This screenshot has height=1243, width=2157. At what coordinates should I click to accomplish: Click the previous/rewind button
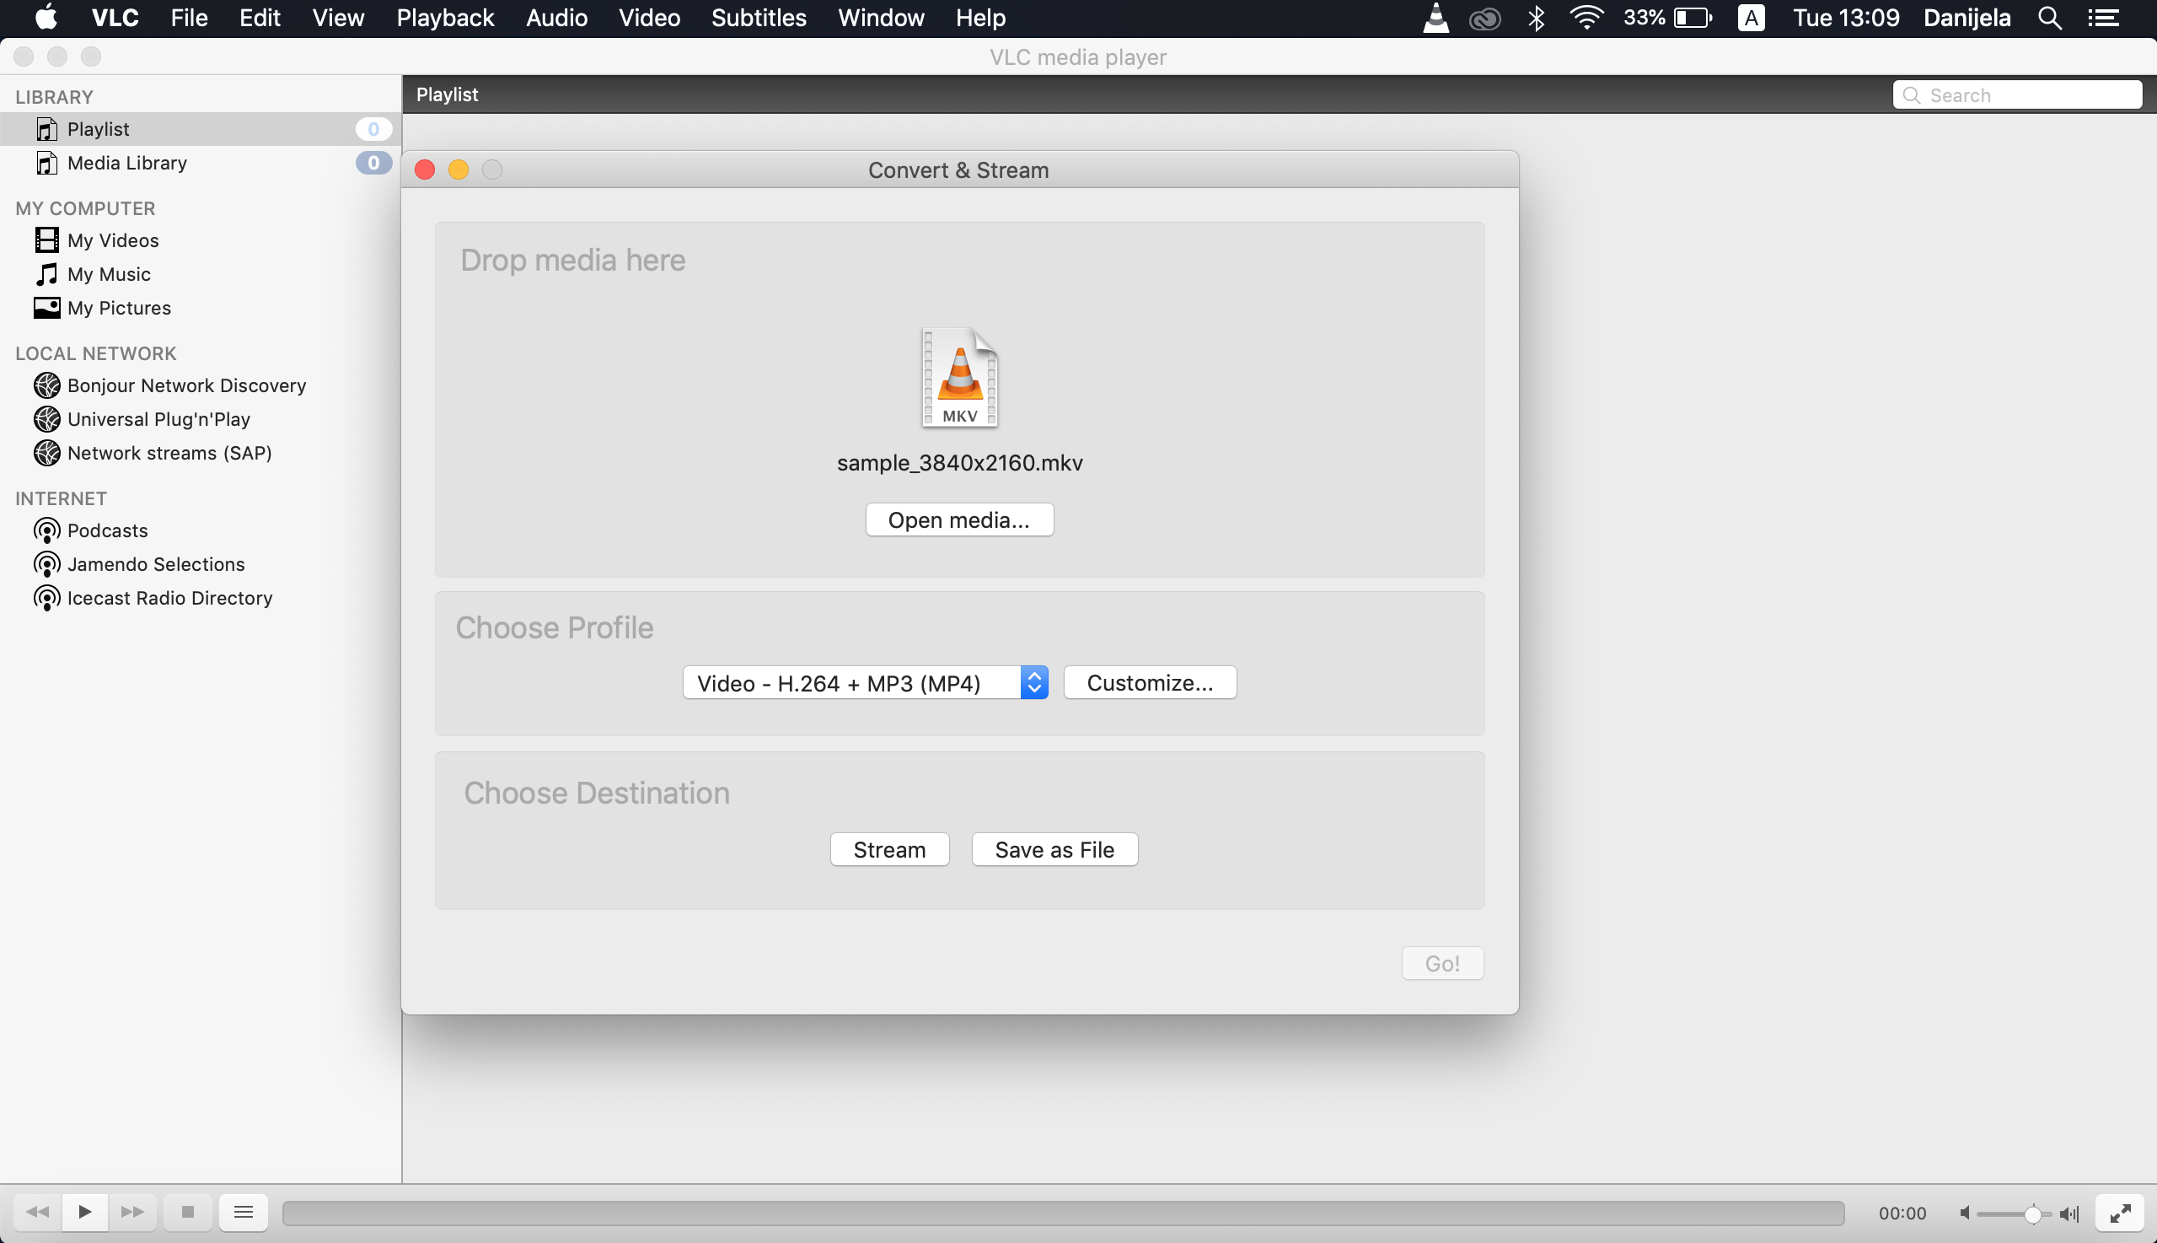[38, 1212]
